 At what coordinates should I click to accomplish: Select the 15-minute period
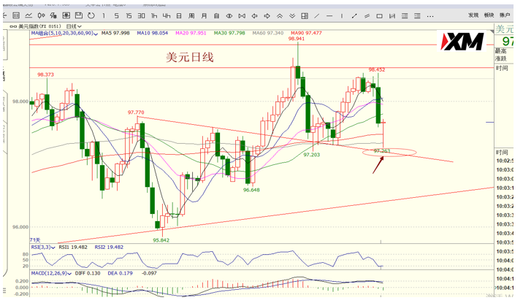click(x=129, y=15)
